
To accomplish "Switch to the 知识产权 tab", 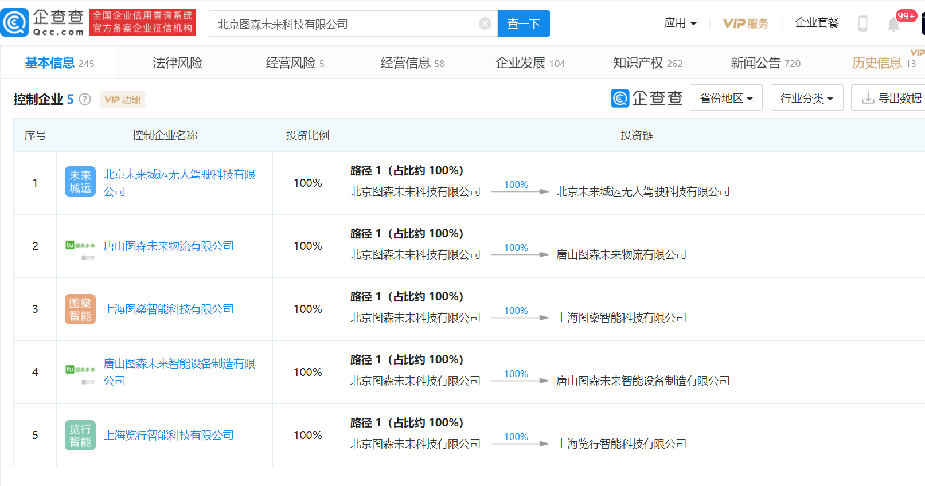I will pyautogui.click(x=648, y=63).
